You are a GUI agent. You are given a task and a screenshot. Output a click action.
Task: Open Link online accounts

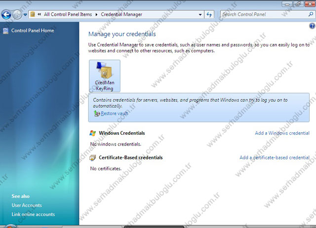coord(33,214)
